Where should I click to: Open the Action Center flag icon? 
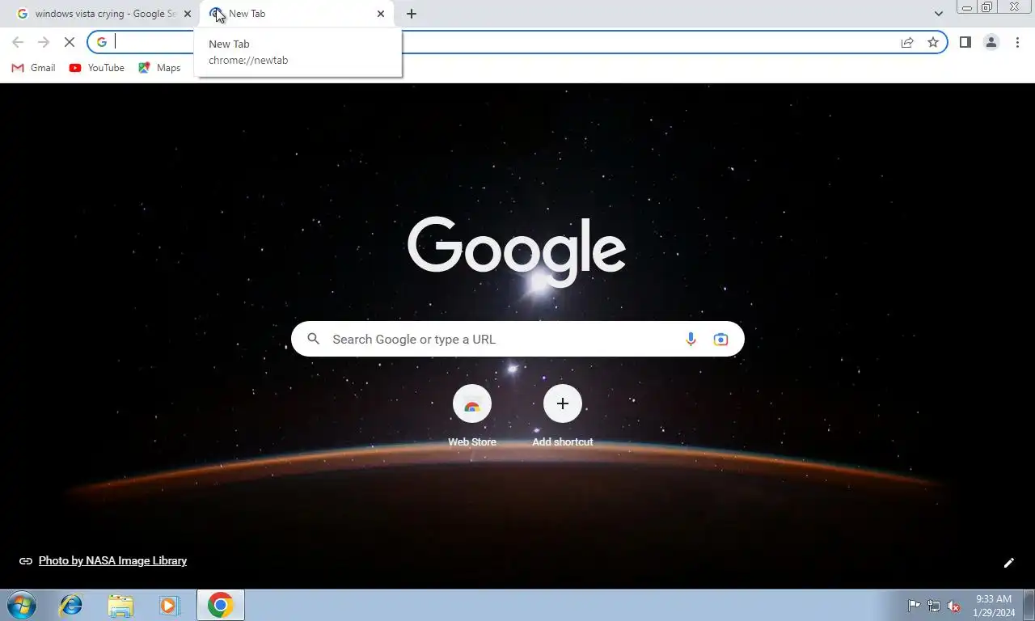tap(914, 606)
